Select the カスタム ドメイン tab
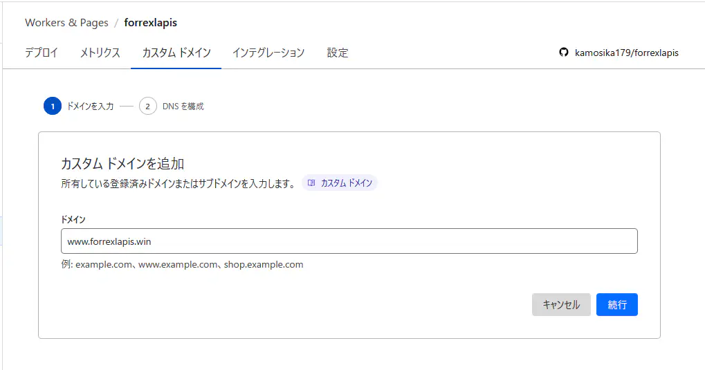This screenshot has width=705, height=370. pyautogui.click(x=176, y=53)
